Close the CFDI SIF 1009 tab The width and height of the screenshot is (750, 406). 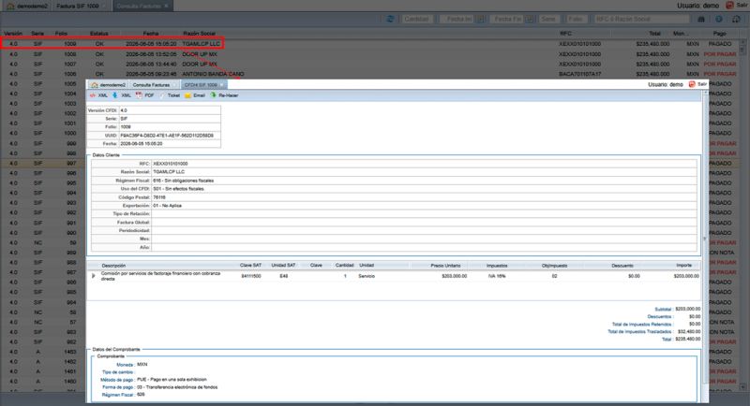[x=222, y=85]
